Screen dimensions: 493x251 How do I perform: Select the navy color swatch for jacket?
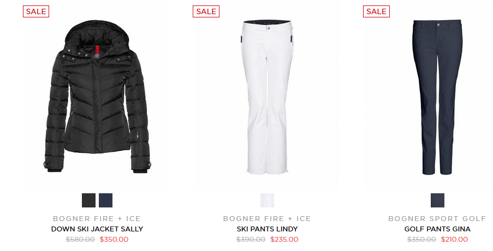coord(106,200)
